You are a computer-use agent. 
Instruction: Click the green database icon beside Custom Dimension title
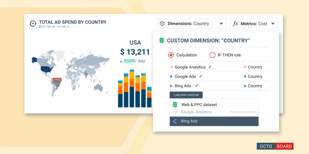[x=162, y=41]
